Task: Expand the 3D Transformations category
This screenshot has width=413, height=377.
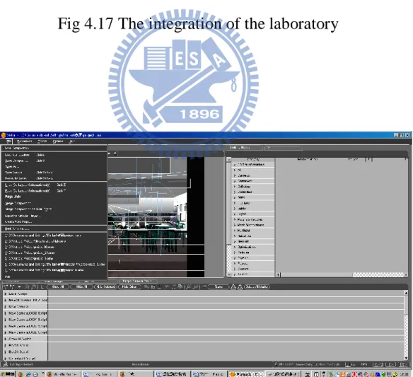Action: pos(235,164)
